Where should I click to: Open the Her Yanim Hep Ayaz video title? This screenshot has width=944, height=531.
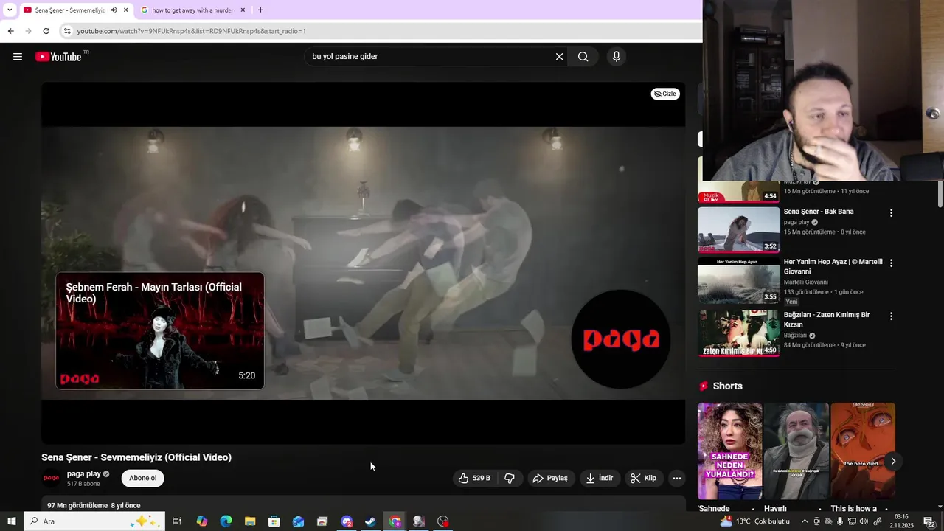[833, 266]
